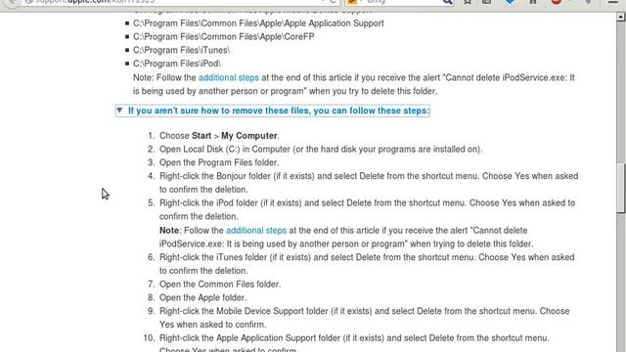The height and width of the screenshot is (352, 626).
Task: Open the "additional steps" link in step 5's note
Action: [x=256, y=231]
